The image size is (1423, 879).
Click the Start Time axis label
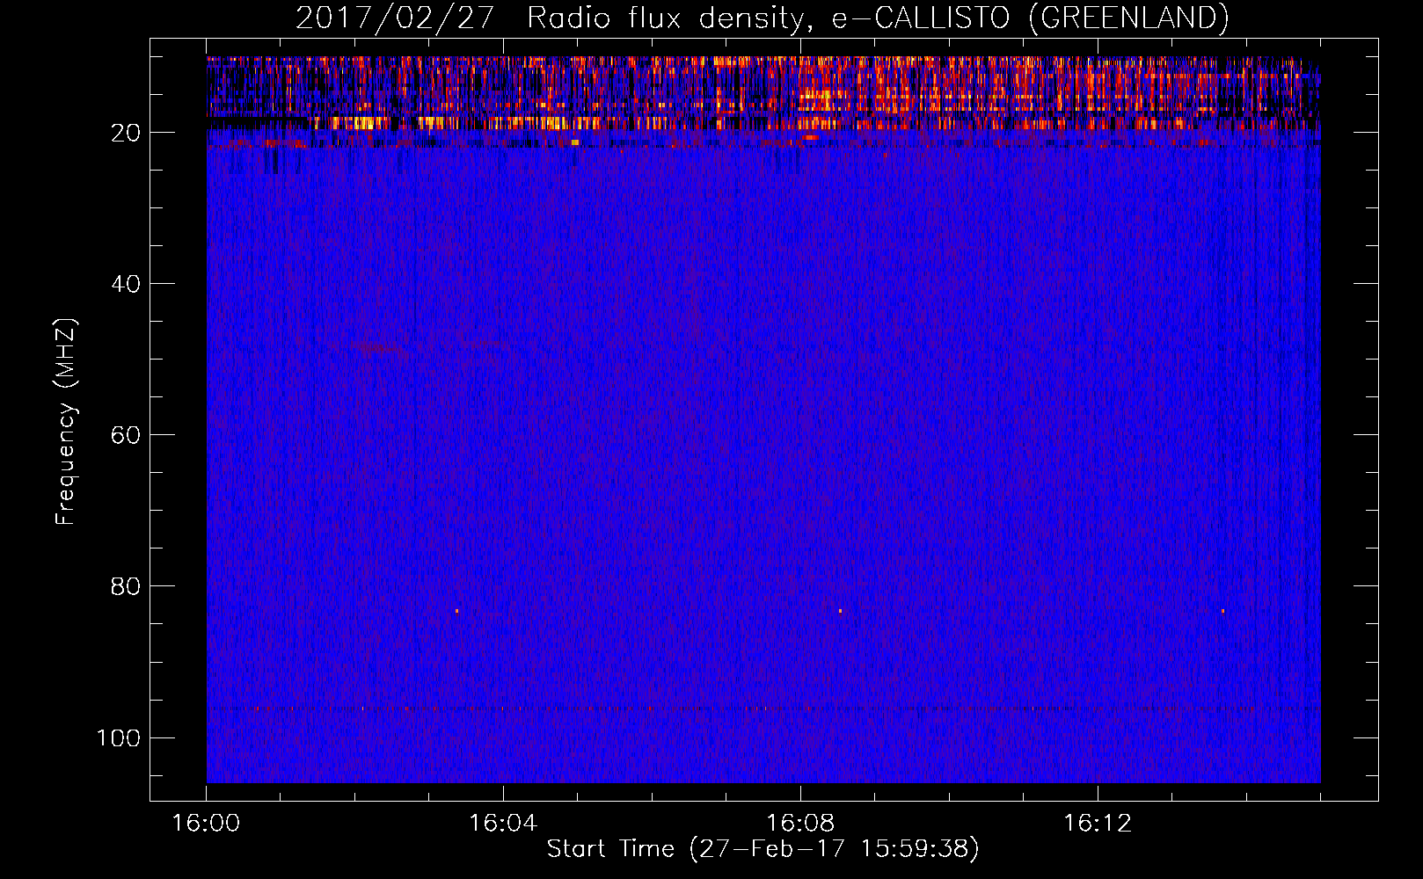point(763,849)
